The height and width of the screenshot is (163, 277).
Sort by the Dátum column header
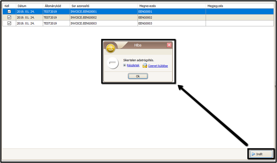pos(30,6)
